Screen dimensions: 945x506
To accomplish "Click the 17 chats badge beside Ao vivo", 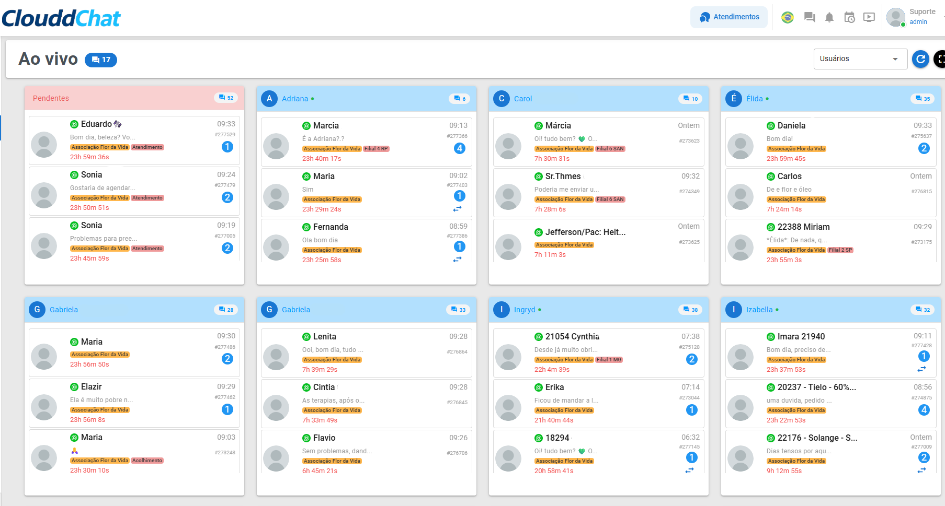I will tap(101, 60).
